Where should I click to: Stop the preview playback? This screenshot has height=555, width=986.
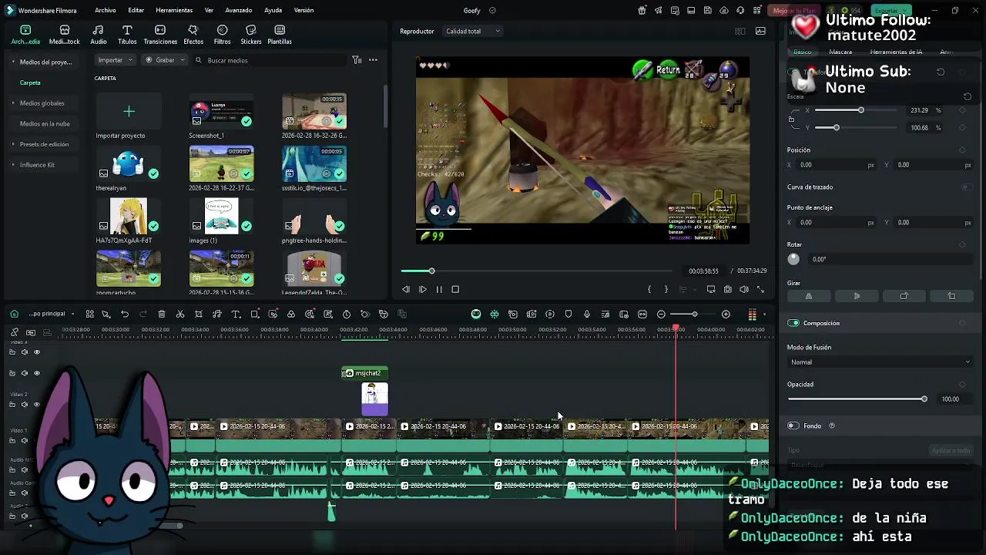click(455, 290)
